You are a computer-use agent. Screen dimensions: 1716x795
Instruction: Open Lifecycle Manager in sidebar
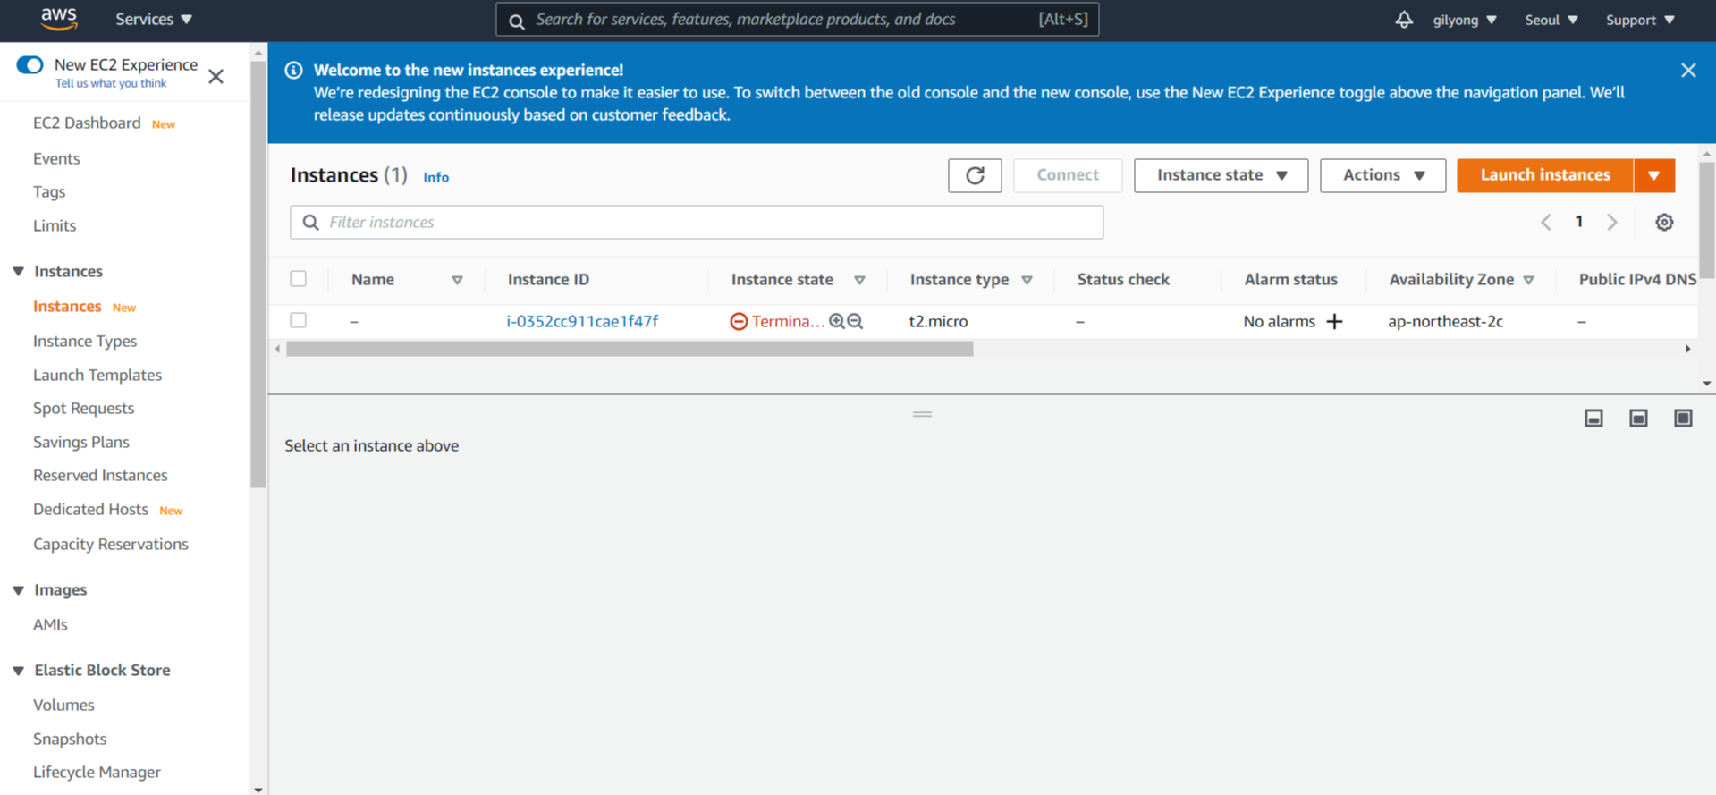(x=97, y=772)
